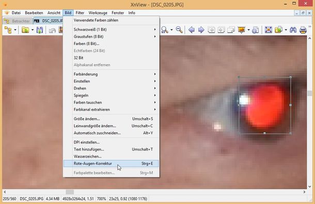Expand the Farbkanal extrahieren submenu
Image resolution: width=315 pixels, height=204 pixels.
click(x=111, y=109)
